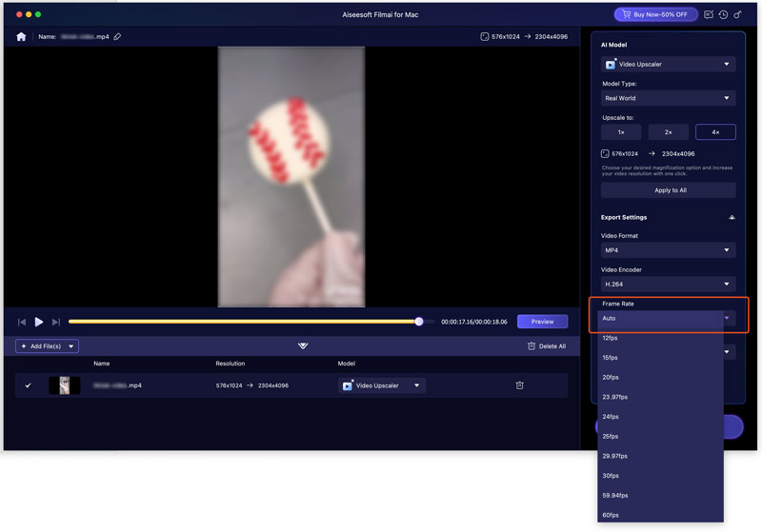Open Add File(s) dropdown arrow
The width and height of the screenshot is (762, 532).
coord(70,346)
